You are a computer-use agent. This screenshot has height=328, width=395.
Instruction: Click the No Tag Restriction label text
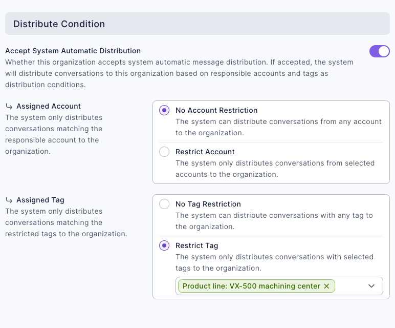coord(208,204)
